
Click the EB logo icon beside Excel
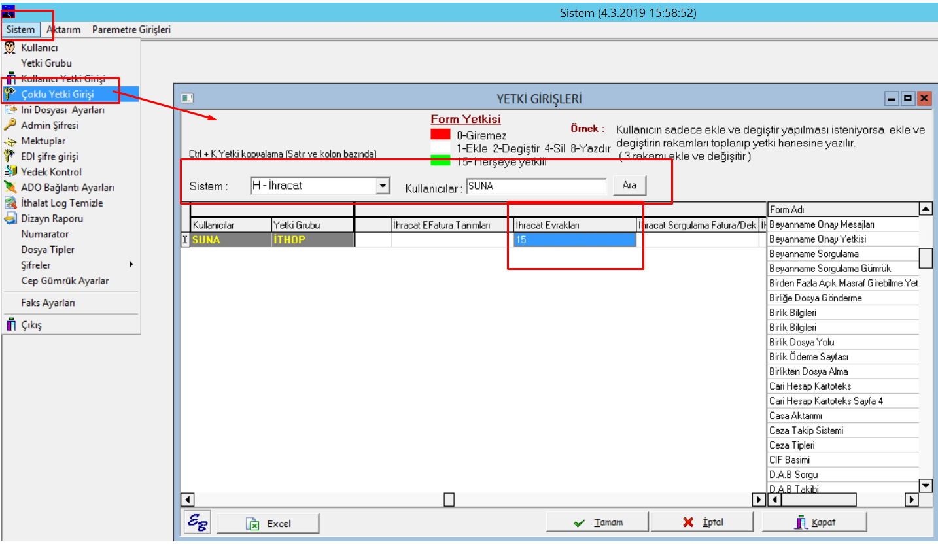pos(196,522)
